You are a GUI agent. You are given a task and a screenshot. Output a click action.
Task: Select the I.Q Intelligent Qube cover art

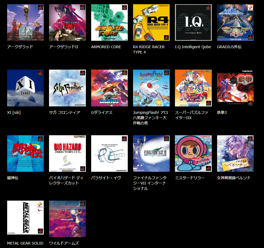coord(193,22)
